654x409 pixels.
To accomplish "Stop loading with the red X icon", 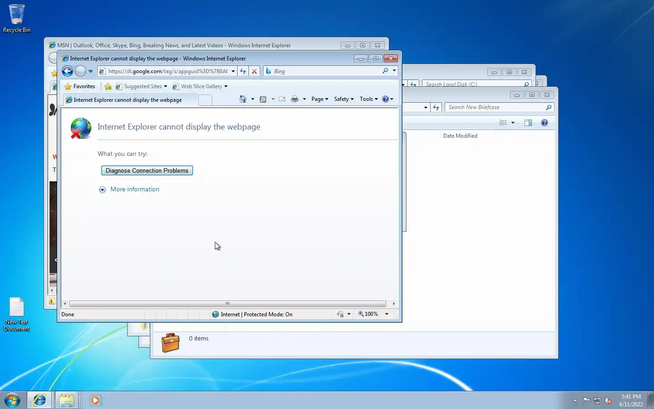I will pyautogui.click(x=254, y=71).
